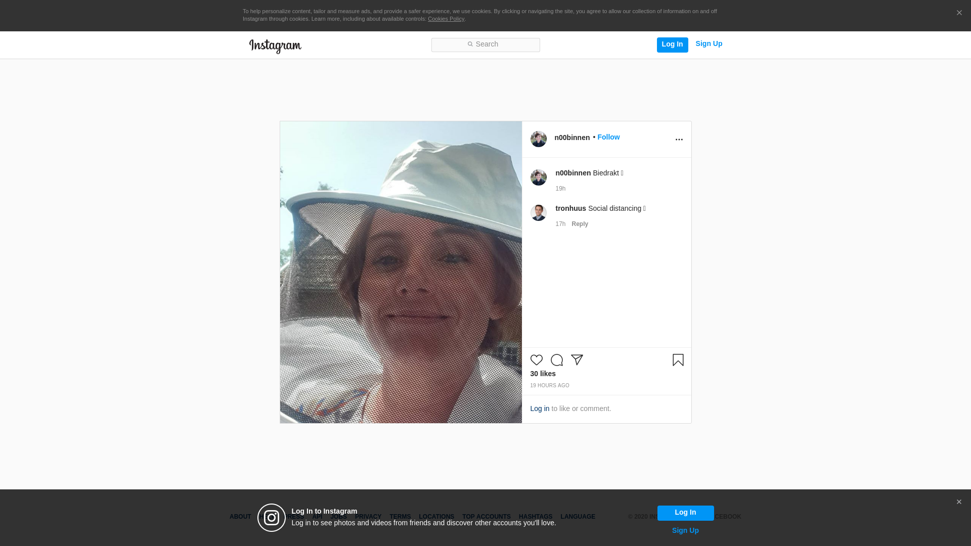The width and height of the screenshot is (971, 546).
Task: Click Log in to like or comment
Action: (x=540, y=408)
